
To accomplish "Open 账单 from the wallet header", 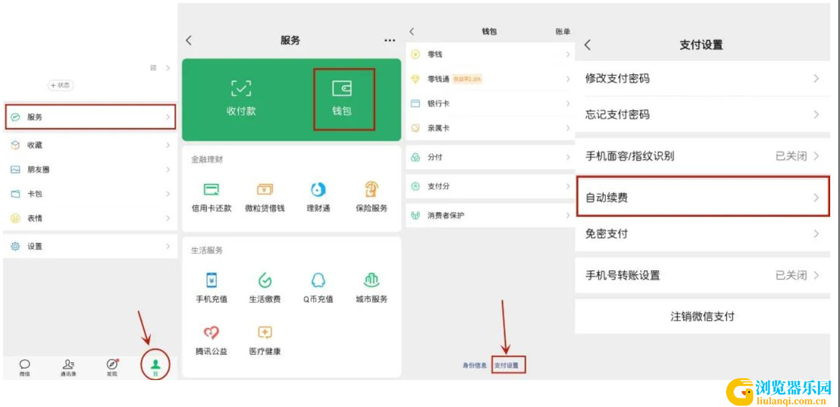I will [563, 31].
